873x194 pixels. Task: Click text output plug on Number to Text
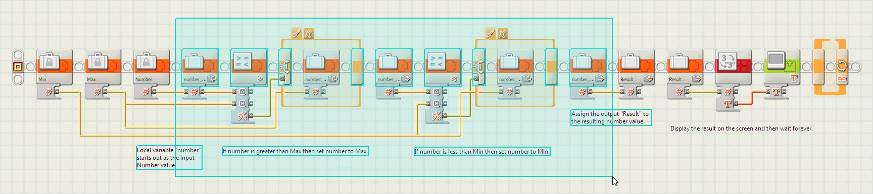(736, 104)
